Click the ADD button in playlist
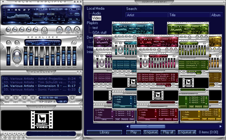The height and width of the screenshot is (140, 226). click(x=7, y=99)
